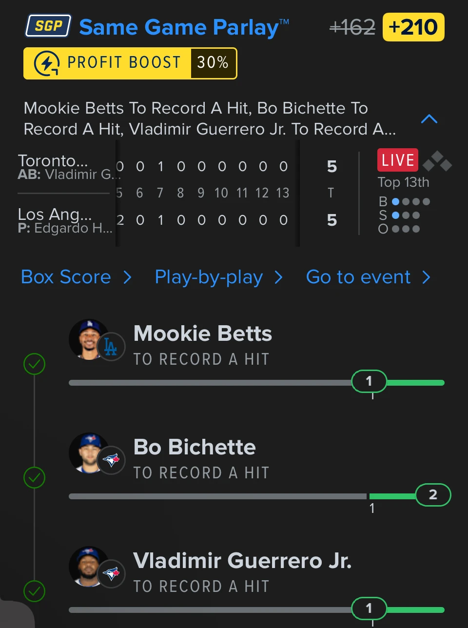Tap the red LIVE indicator badge

pos(398,160)
